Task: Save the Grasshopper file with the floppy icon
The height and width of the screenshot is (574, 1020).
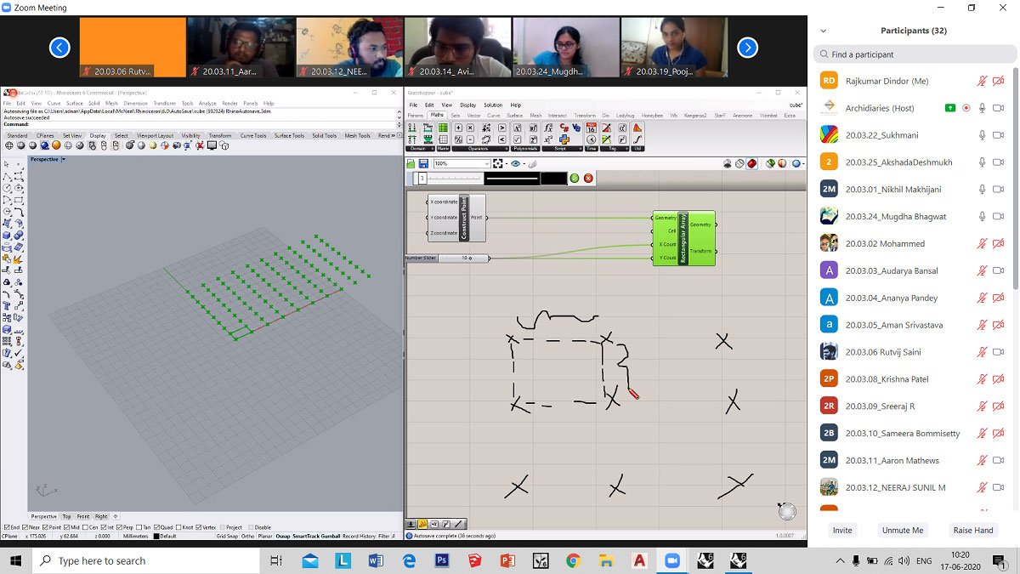Action: click(x=423, y=163)
